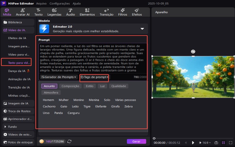Select Vídeo de IA in sidebar

click(18, 30)
